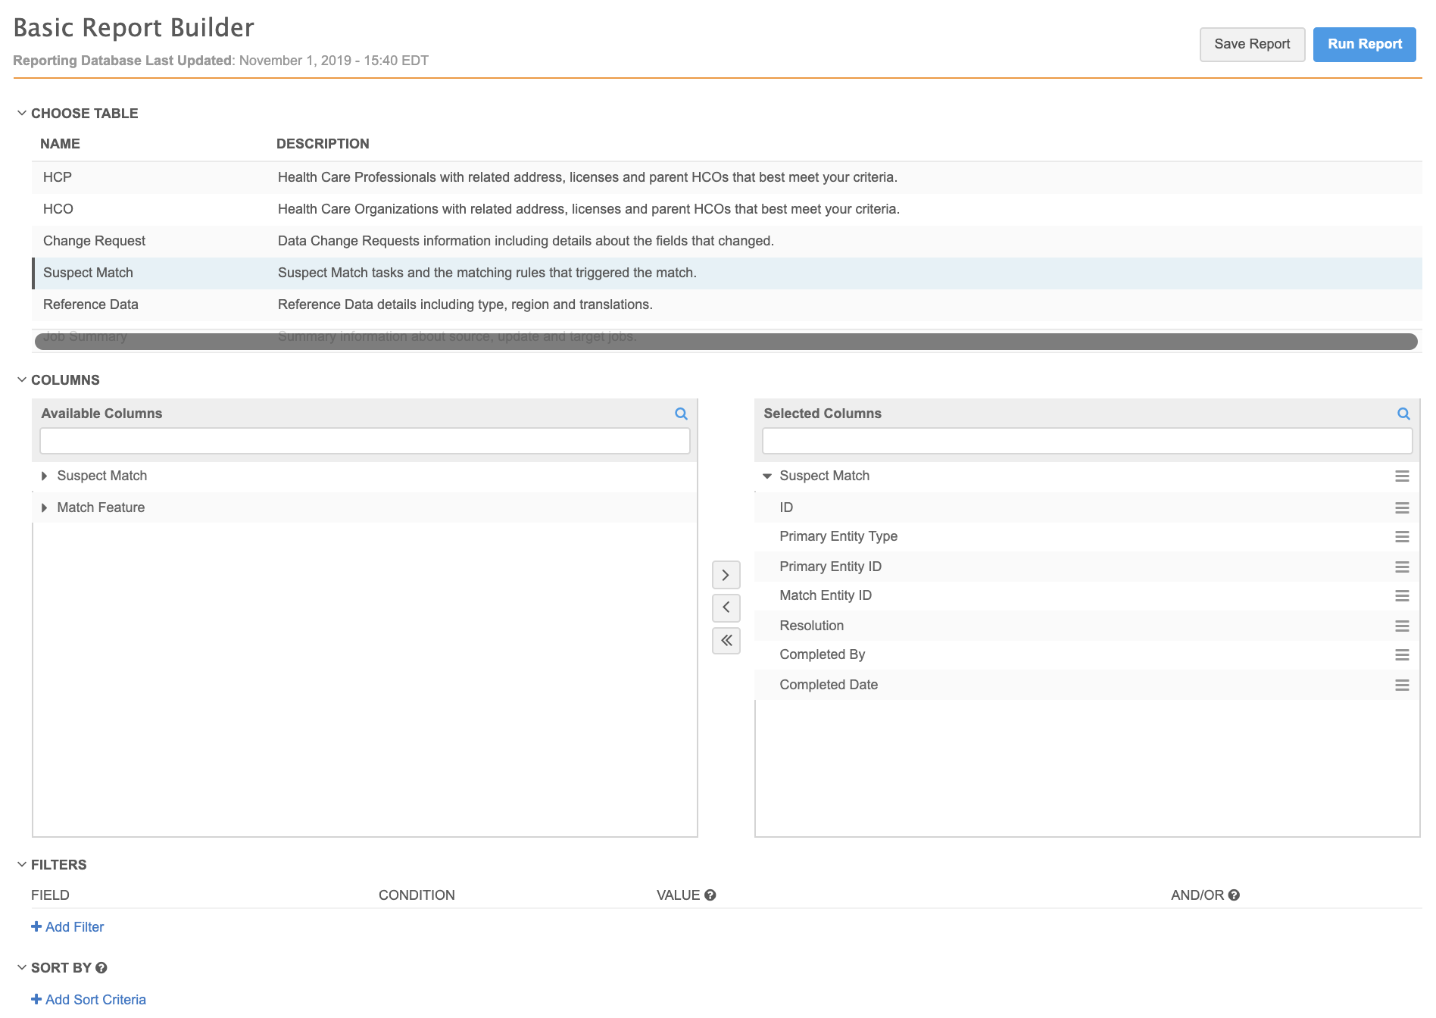
Task: Click the drag handle beside Completed Date
Action: pos(1402,685)
